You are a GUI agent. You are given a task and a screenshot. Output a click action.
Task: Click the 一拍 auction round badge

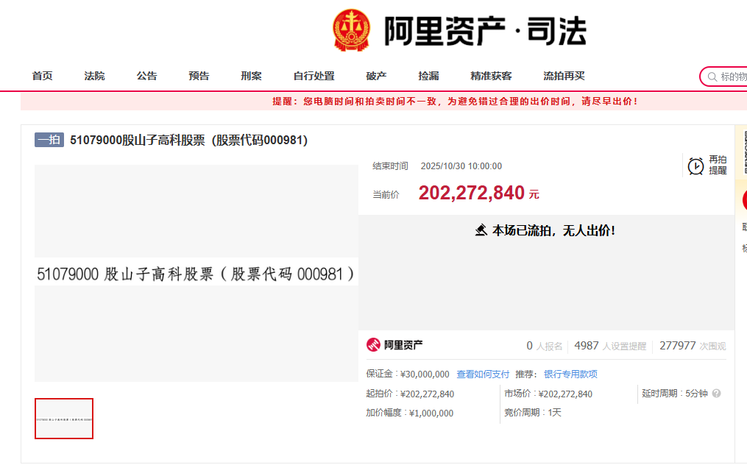click(49, 140)
